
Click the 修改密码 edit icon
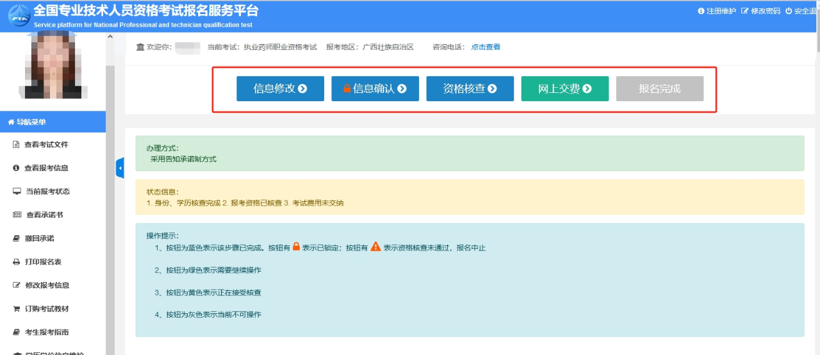point(744,11)
